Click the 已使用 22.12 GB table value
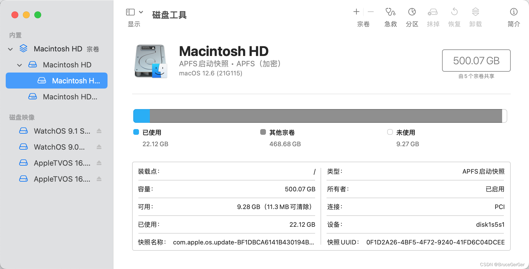 pos(302,224)
